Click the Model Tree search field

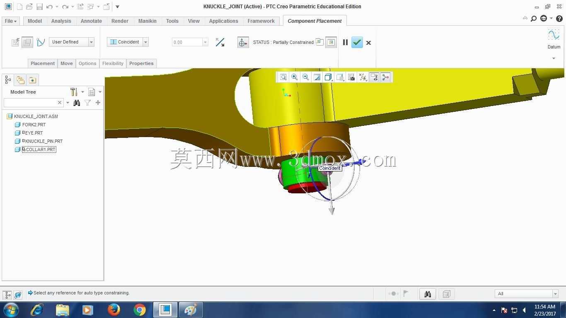[30, 102]
